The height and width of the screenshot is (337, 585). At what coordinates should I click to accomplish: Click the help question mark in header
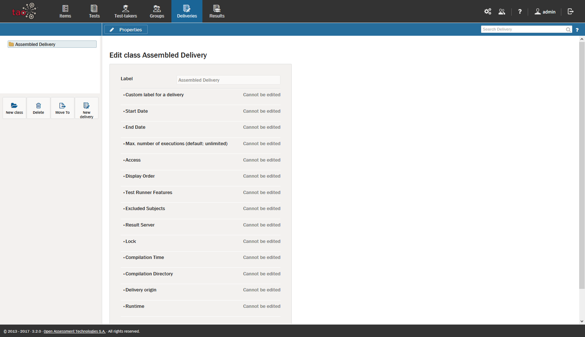[520, 12]
